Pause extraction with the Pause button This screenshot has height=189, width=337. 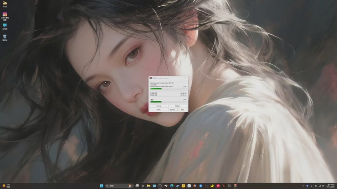click(x=178, y=106)
